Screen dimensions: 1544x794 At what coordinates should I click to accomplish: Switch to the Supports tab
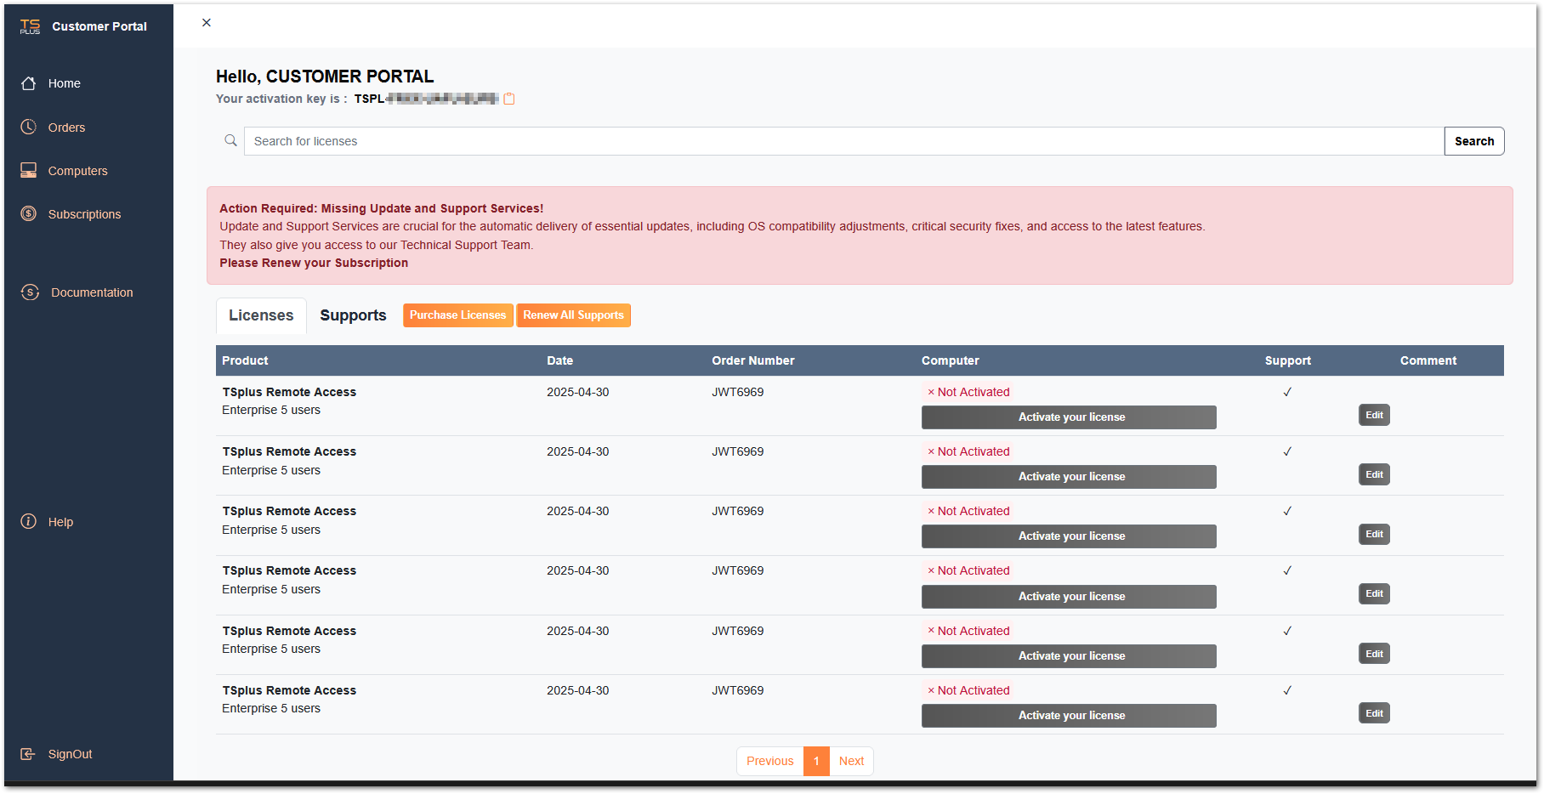click(353, 315)
